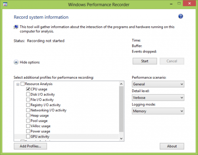Viewport: 198px width, 155px height.
Task: Click the 'Record system information' heading
Action: point(41,17)
